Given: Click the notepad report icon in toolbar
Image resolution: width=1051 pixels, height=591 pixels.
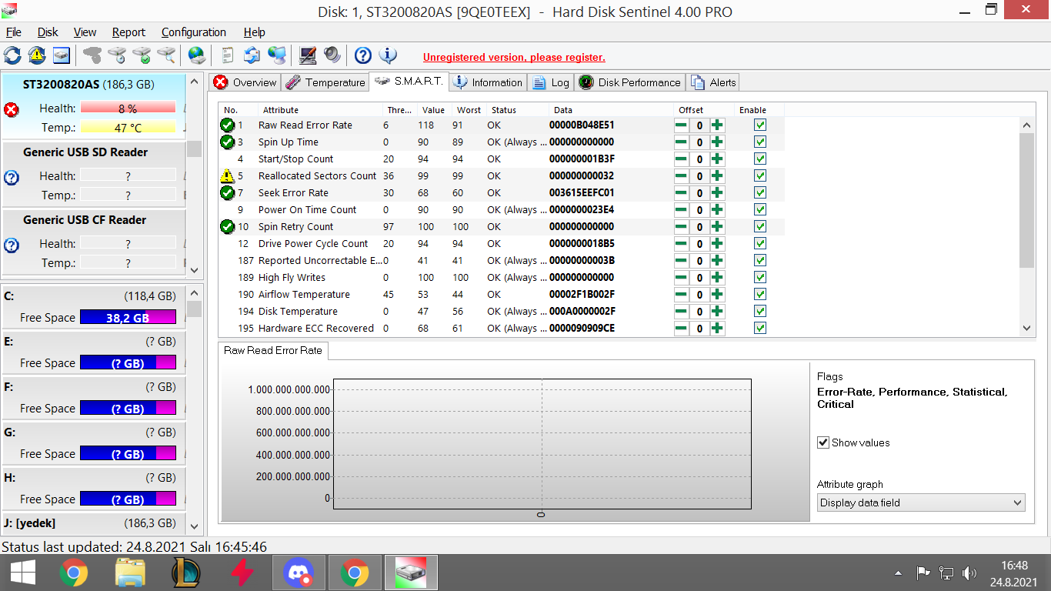Looking at the screenshot, I should pos(227,55).
